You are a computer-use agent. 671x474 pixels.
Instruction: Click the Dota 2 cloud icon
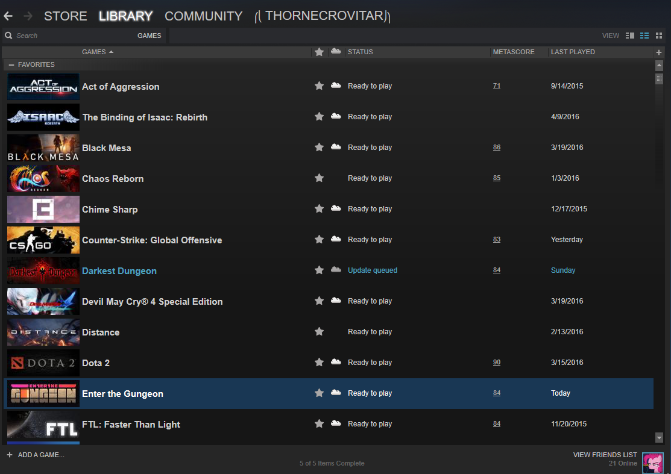tap(336, 362)
